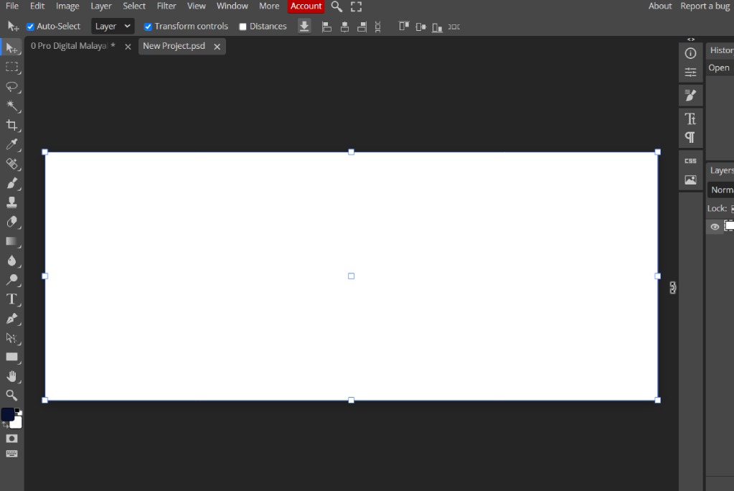Open the View menu
Image resolution: width=734 pixels, height=491 pixels.
click(196, 6)
